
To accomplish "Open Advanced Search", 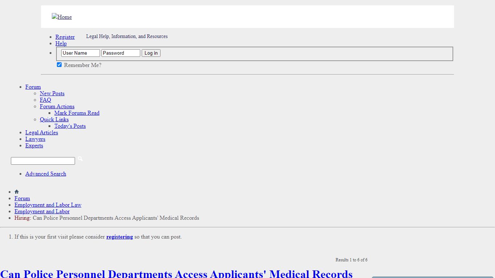I will pyautogui.click(x=46, y=174).
